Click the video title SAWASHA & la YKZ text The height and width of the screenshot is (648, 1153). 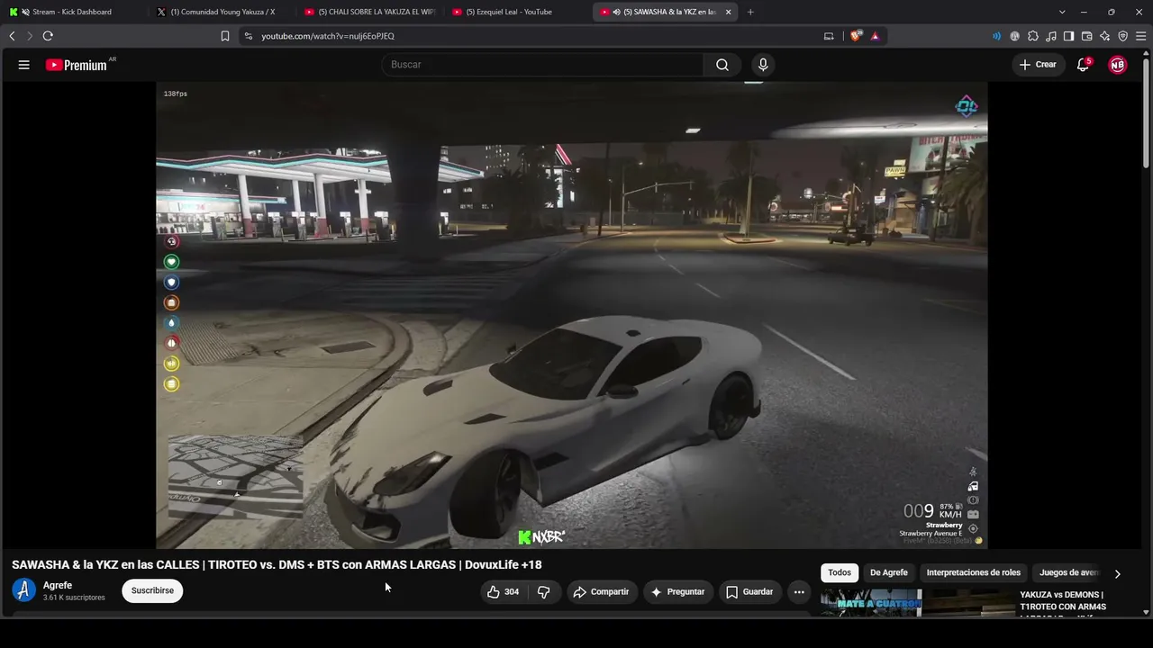coord(277,565)
